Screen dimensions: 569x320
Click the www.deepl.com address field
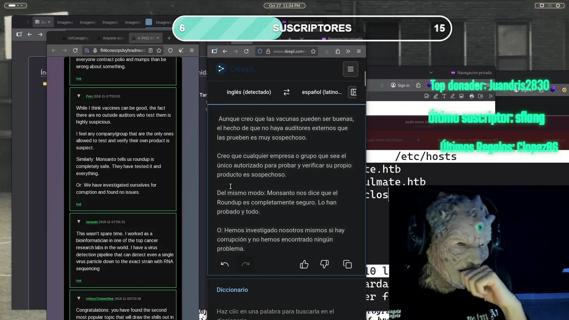coord(290,51)
